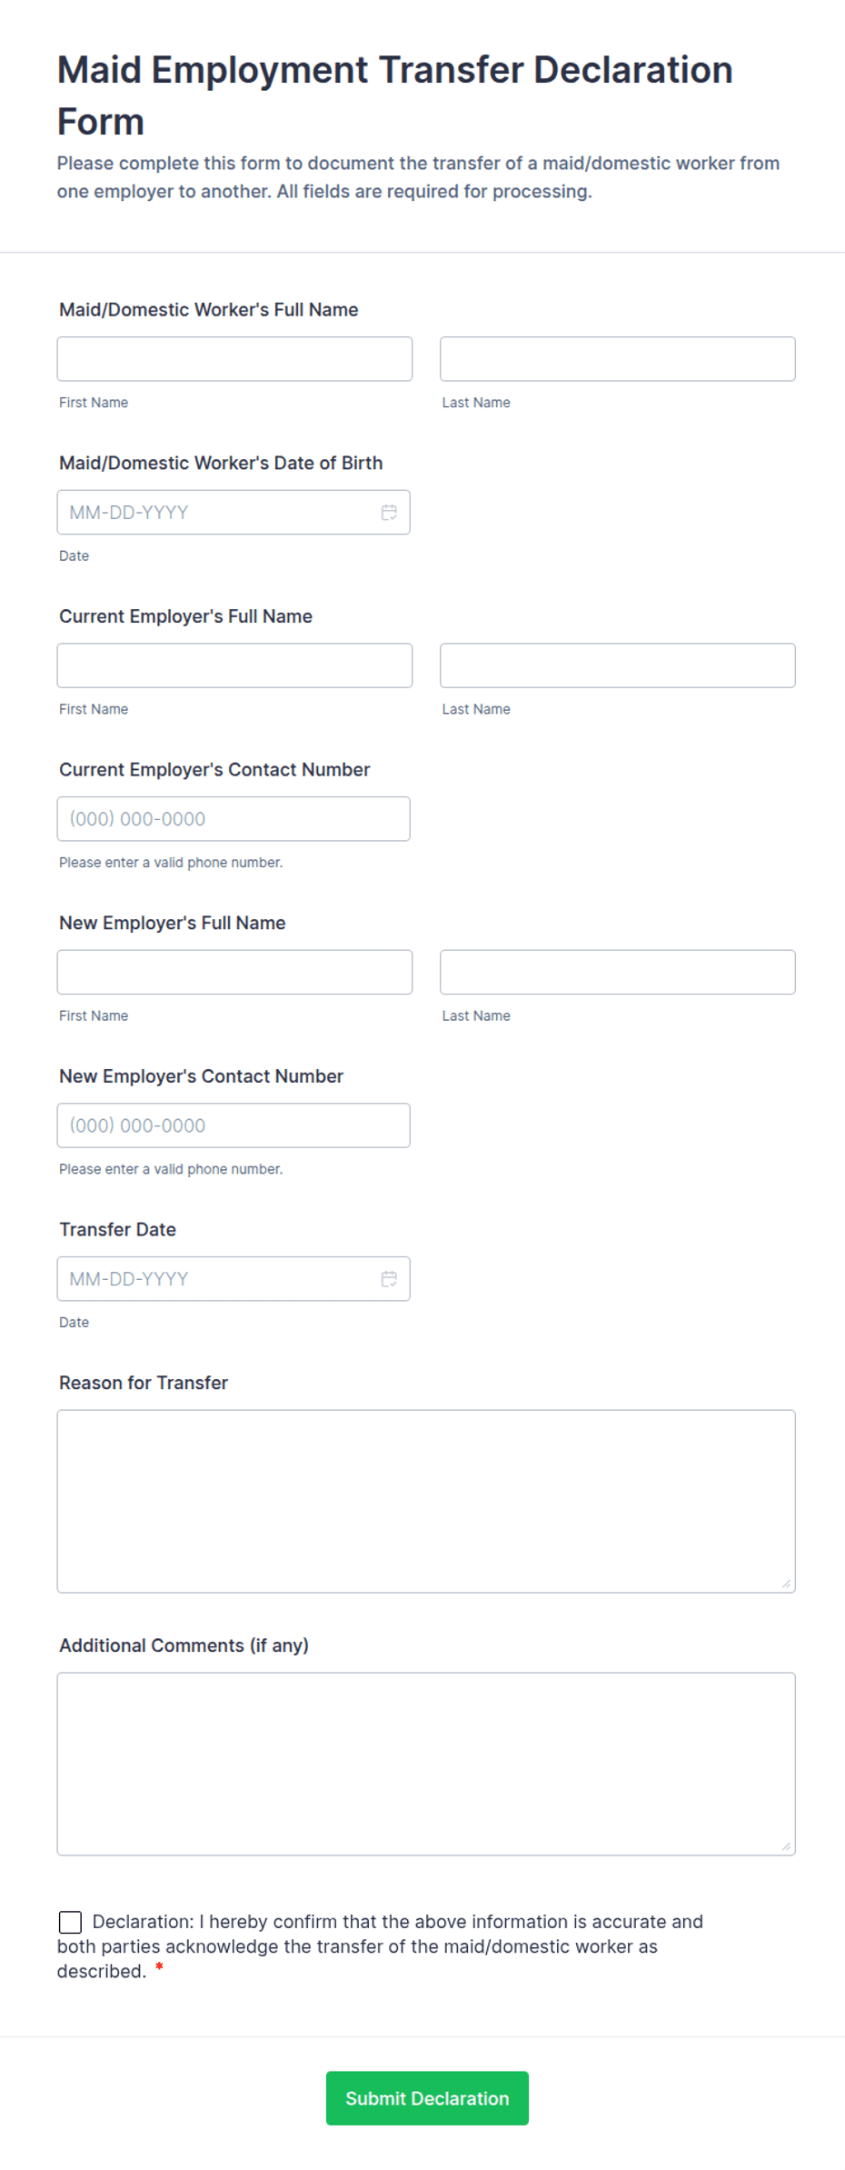Tick the Declaration confirmation checkbox
The width and height of the screenshot is (845, 2170).
(70, 1922)
